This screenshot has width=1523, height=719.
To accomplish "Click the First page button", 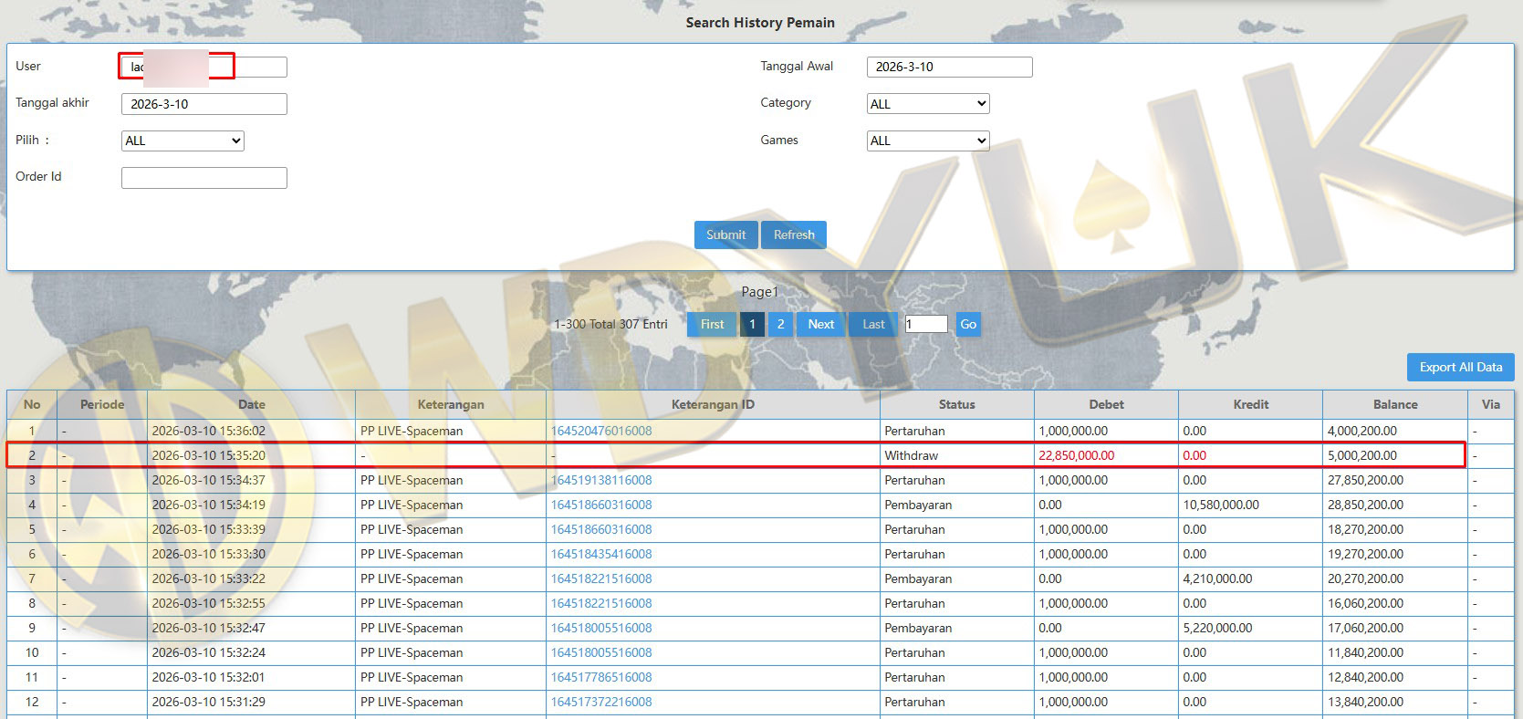I will pos(712,324).
